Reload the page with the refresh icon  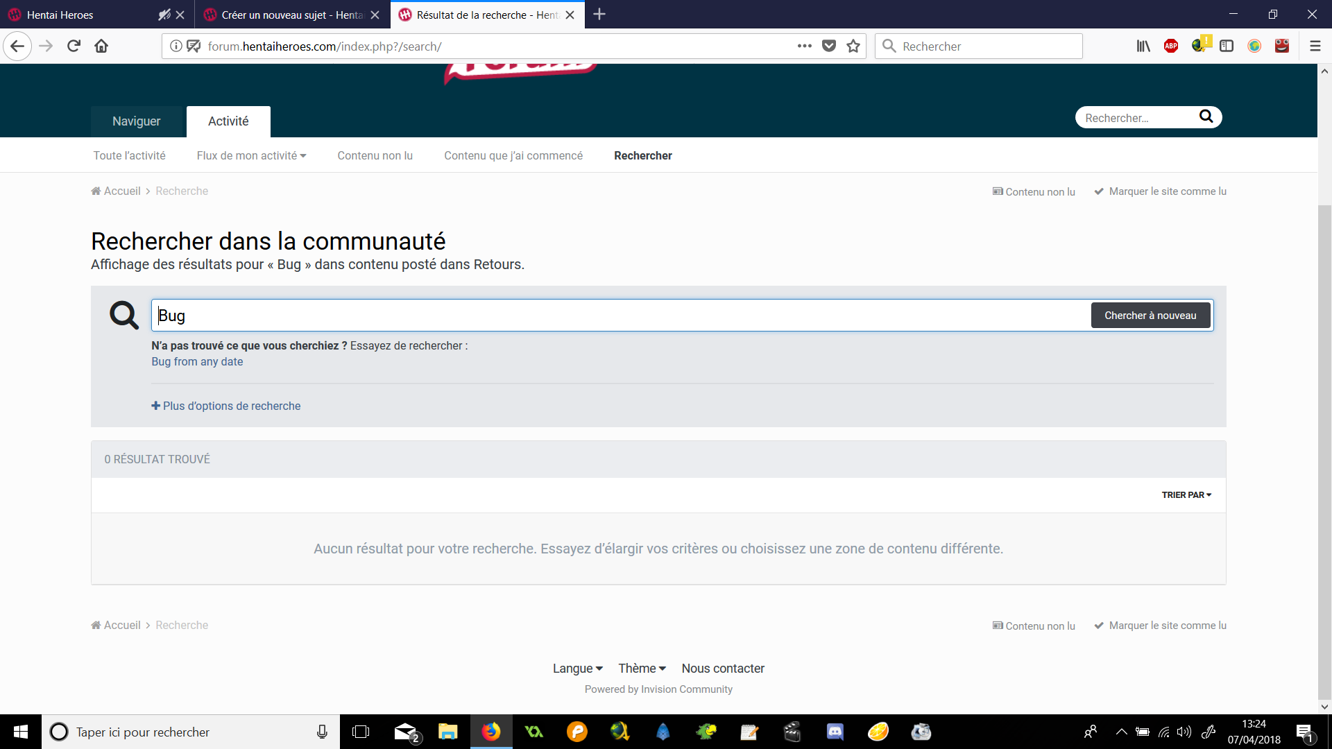coord(74,46)
